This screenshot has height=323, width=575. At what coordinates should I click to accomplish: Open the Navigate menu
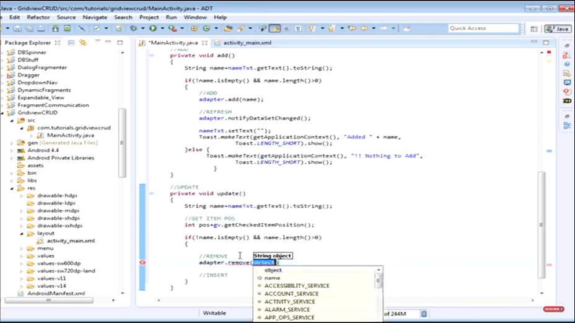pyautogui.click(x=95, y=17)
